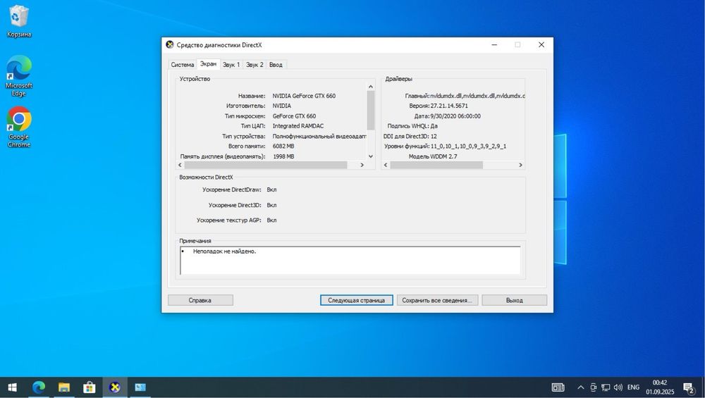
Task: Click Ускорение текстур AGP Вкл value
Action: (x=271, y=220)
